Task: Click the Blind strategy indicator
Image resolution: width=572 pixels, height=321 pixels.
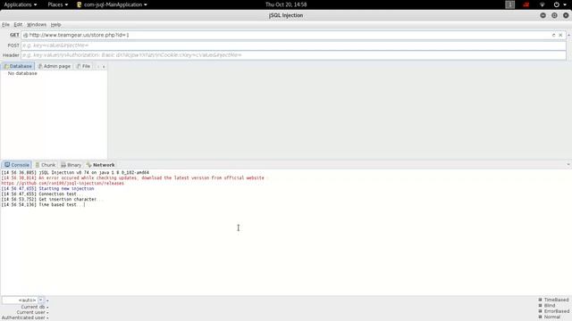Action: (547, 306)
